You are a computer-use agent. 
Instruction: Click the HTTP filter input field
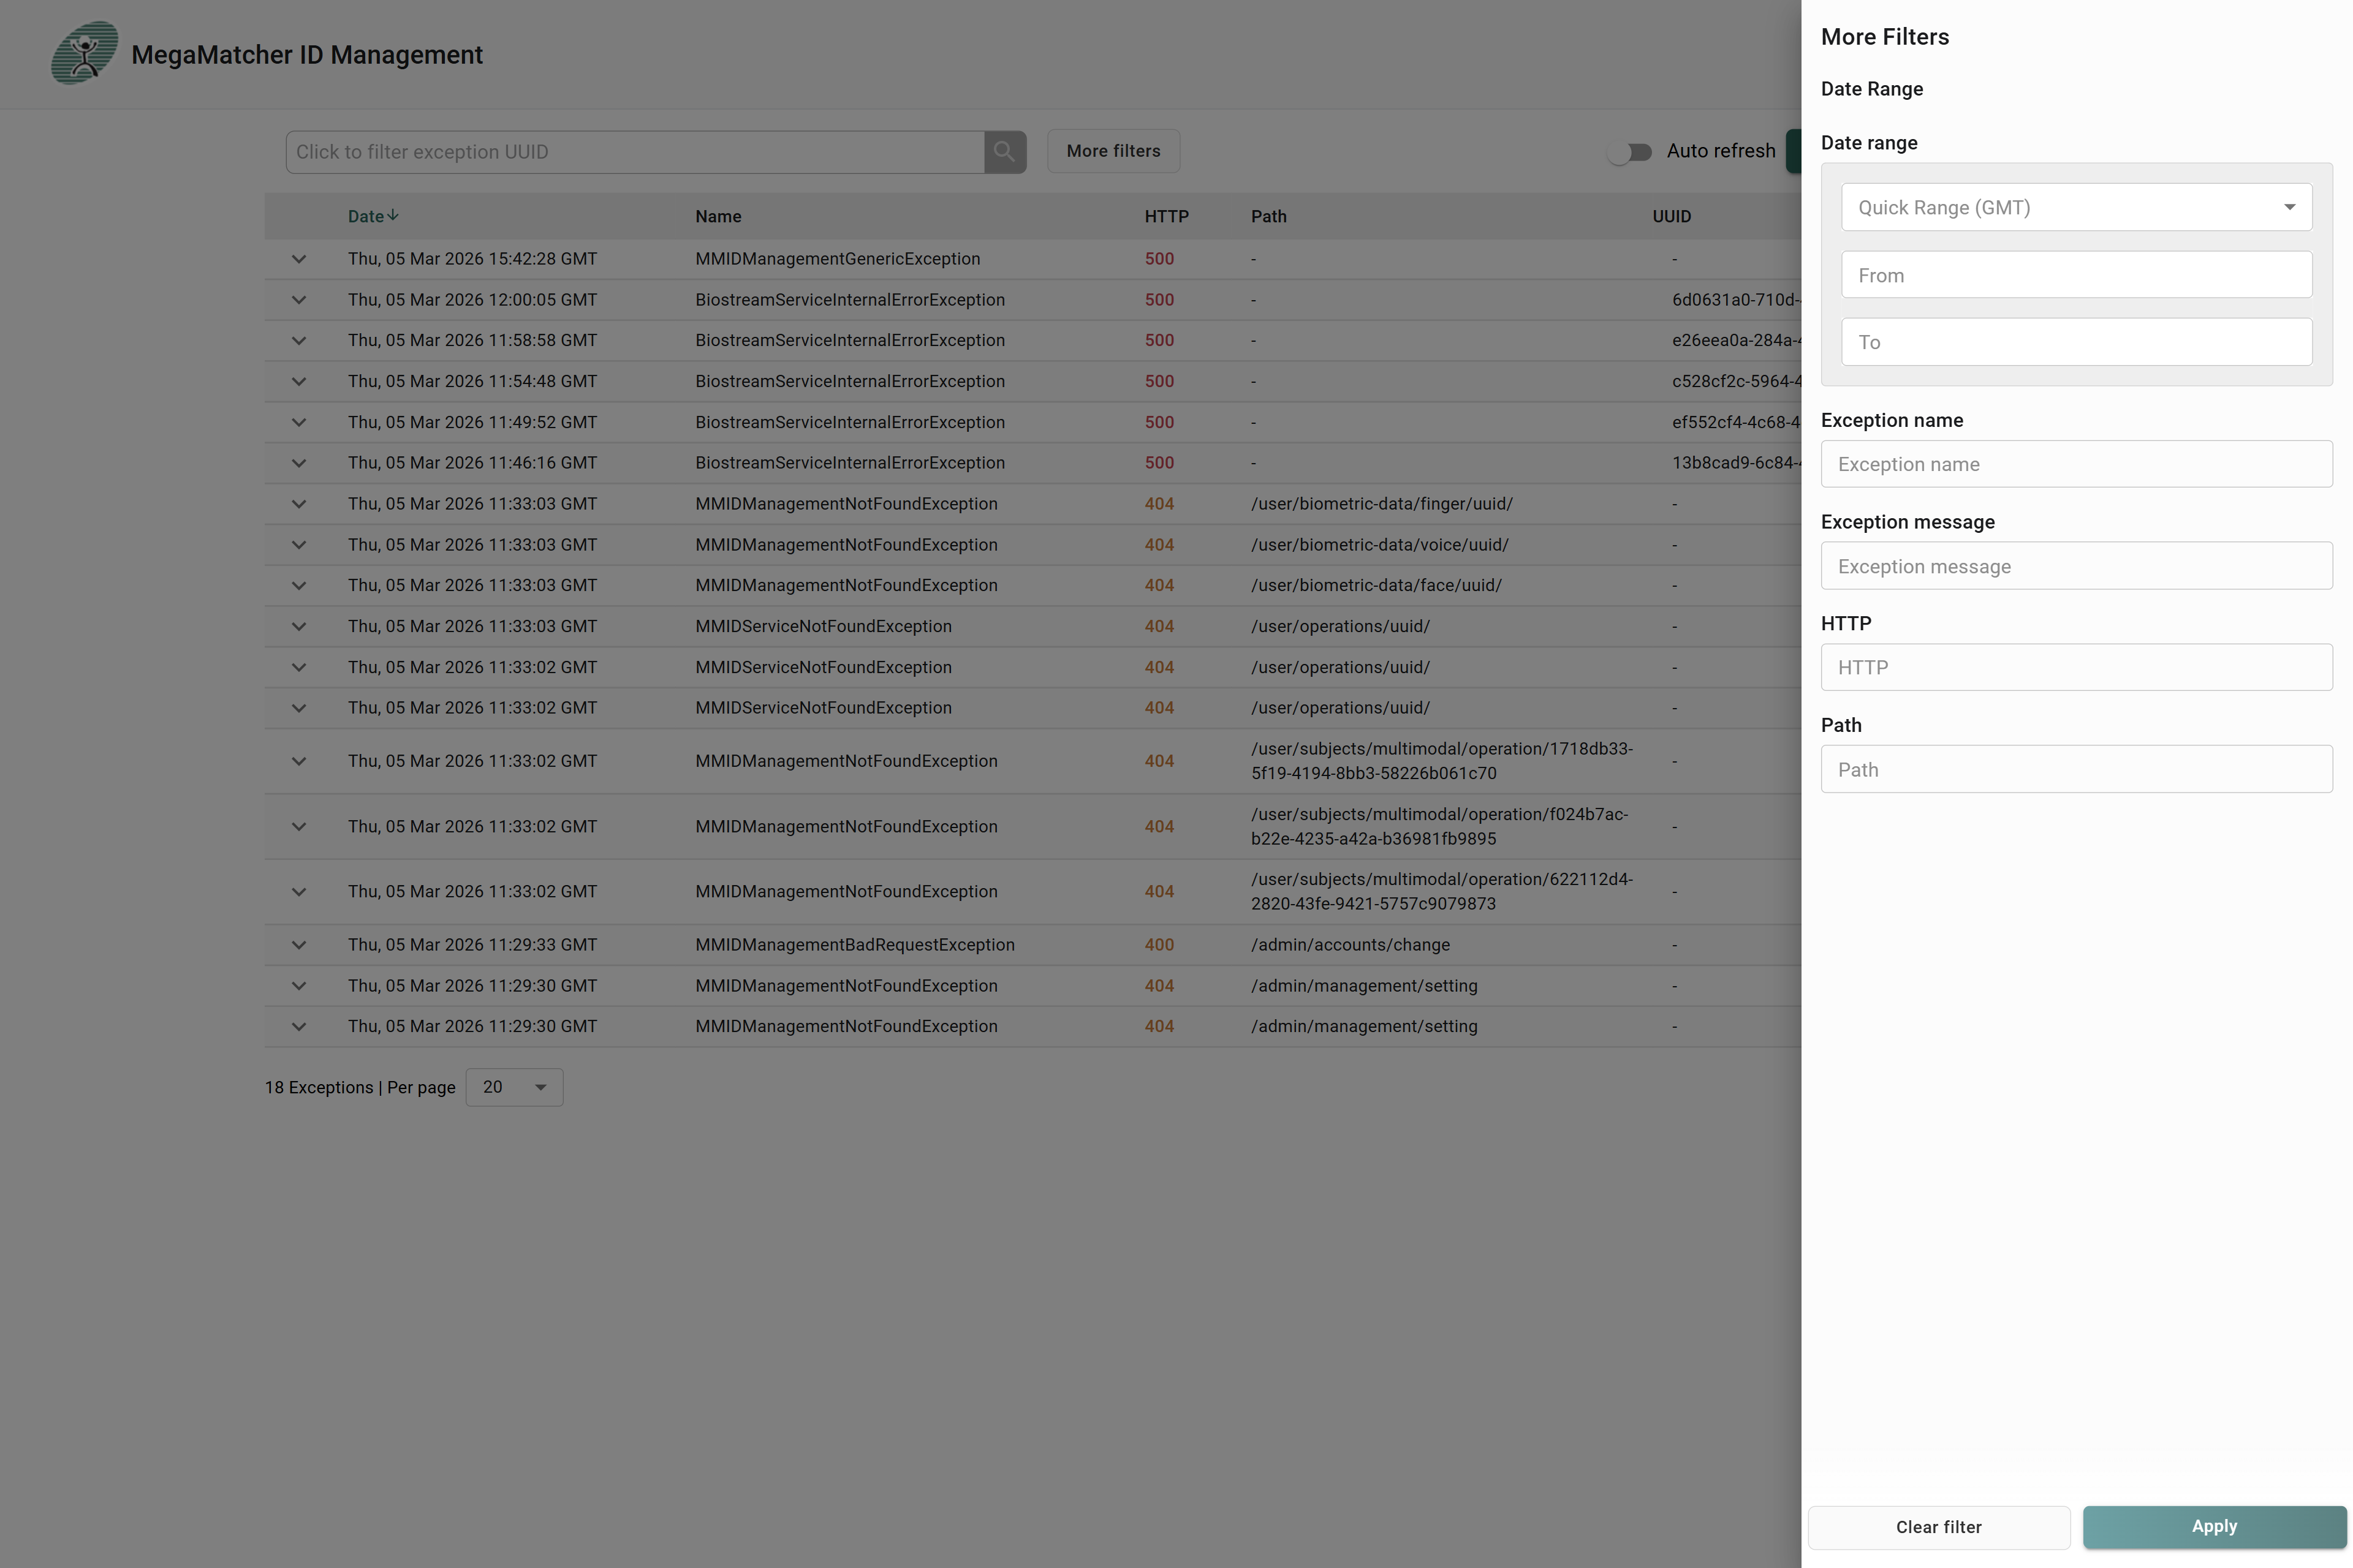pyautogui.click(x=2076, y=667)
